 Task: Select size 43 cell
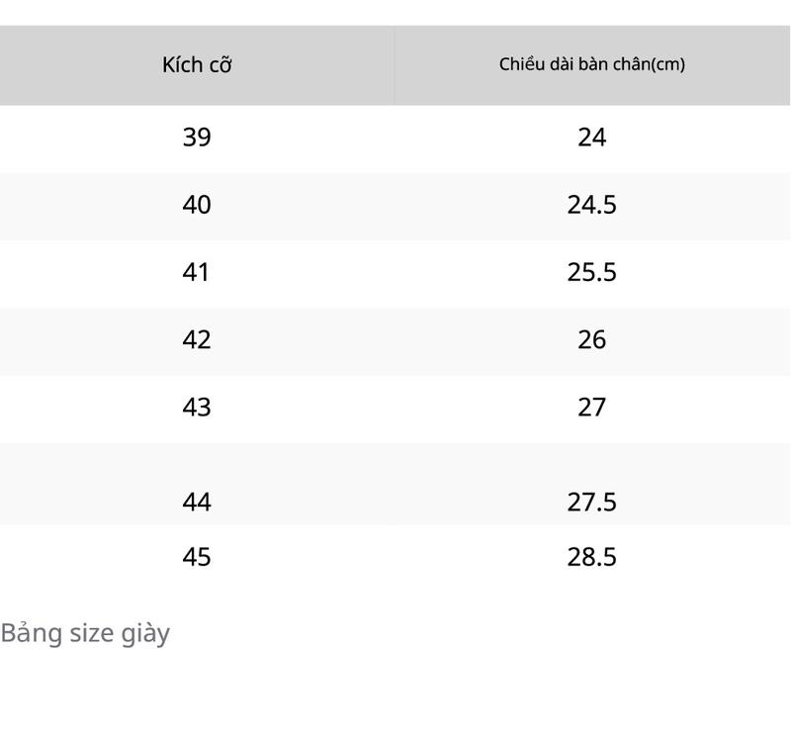coord(197,408)
